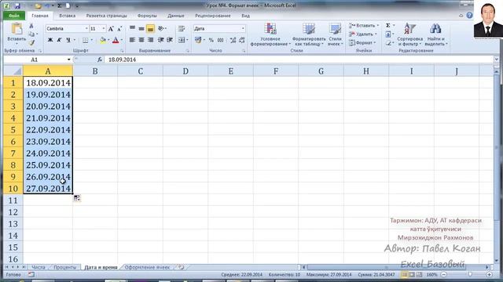
Task: Click the AutoSum sigma icon
Action: tap(388, 26)
